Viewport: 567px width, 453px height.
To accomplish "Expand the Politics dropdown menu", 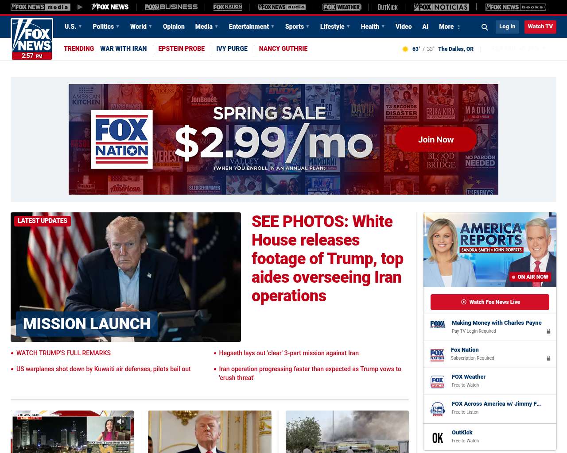I will click(106, 27).
